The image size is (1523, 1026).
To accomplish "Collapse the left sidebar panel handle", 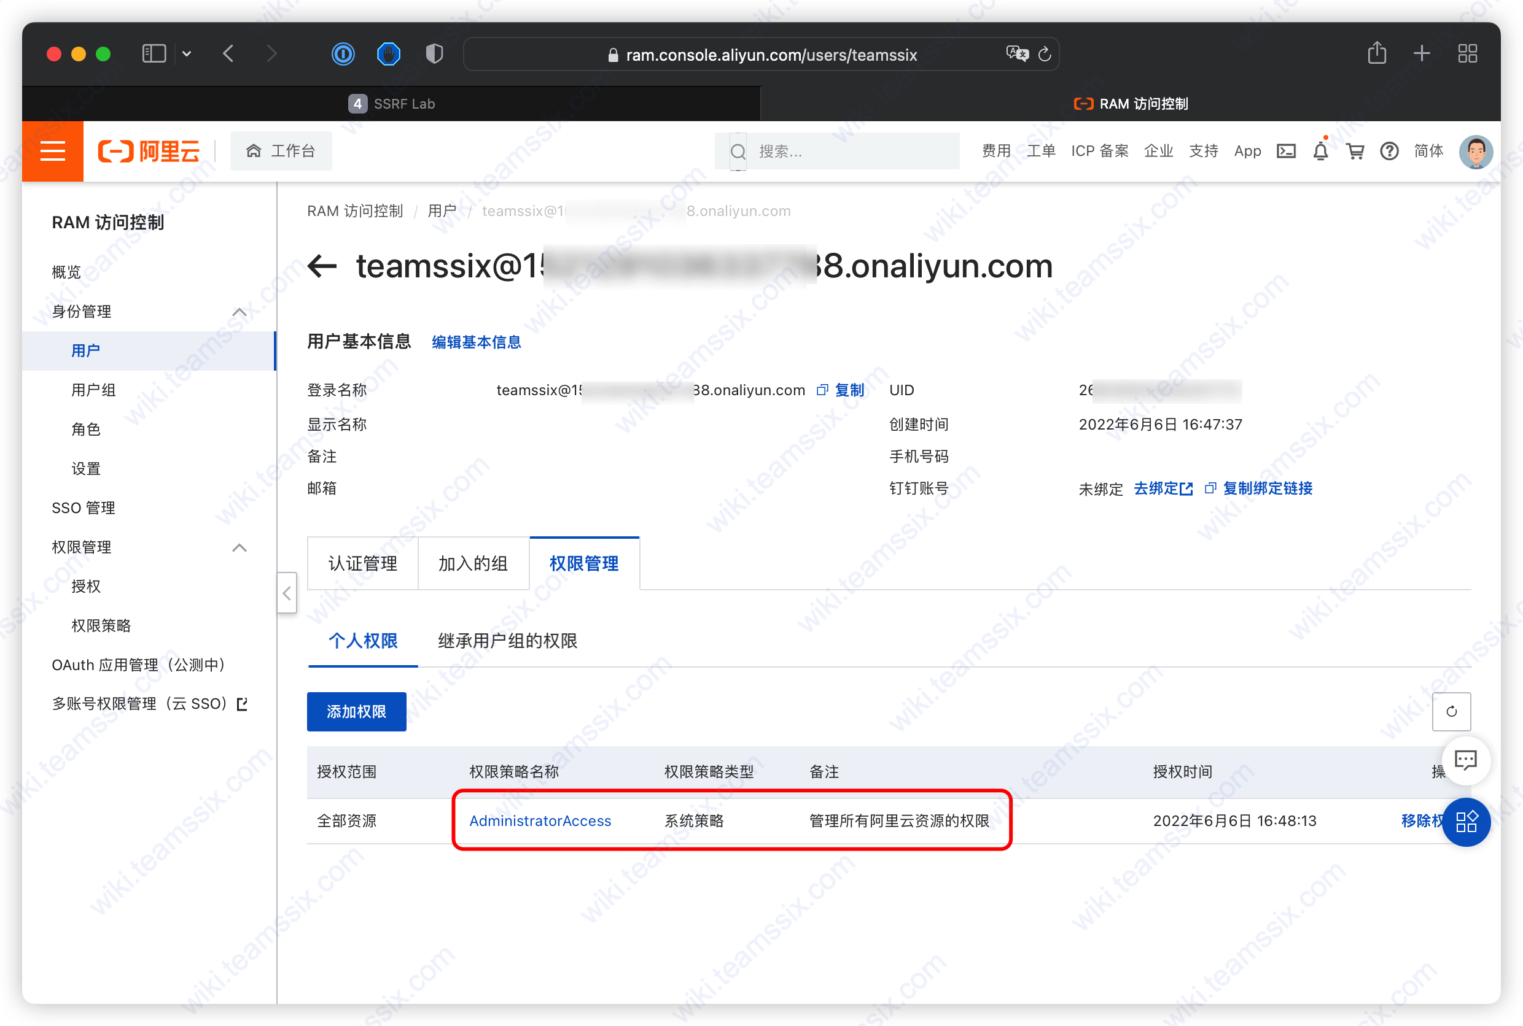I will (x=287, y=593).
